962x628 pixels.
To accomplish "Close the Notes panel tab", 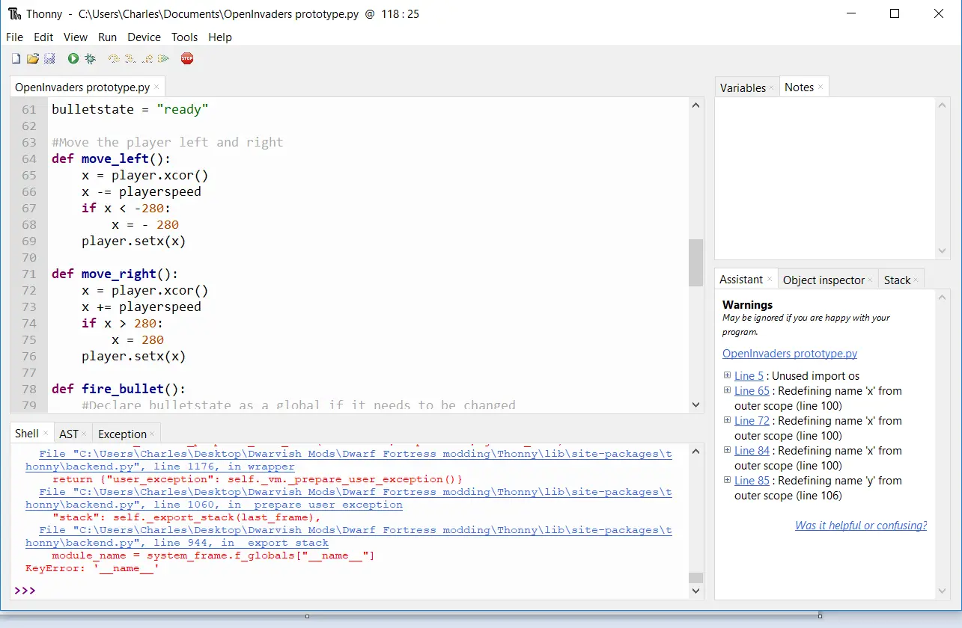I will coord(820,87).
